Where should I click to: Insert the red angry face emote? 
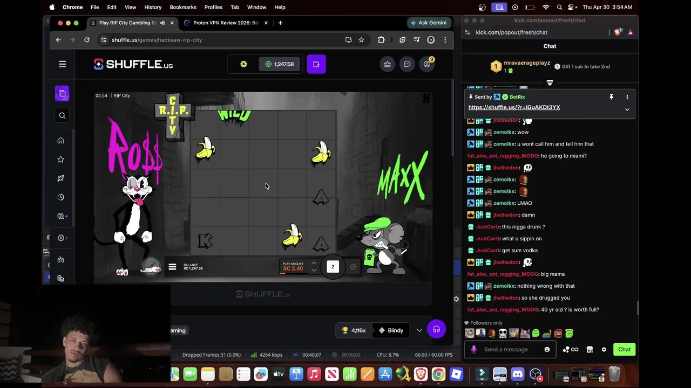coord(558,334)
